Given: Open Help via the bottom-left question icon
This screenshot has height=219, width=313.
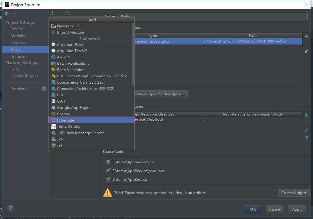Looking at the screenshot, I should (x=11, y=208).
